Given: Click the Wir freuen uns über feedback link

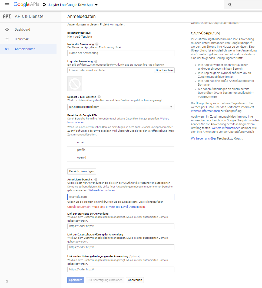Looking at the screenshot, I should [204, 138].
